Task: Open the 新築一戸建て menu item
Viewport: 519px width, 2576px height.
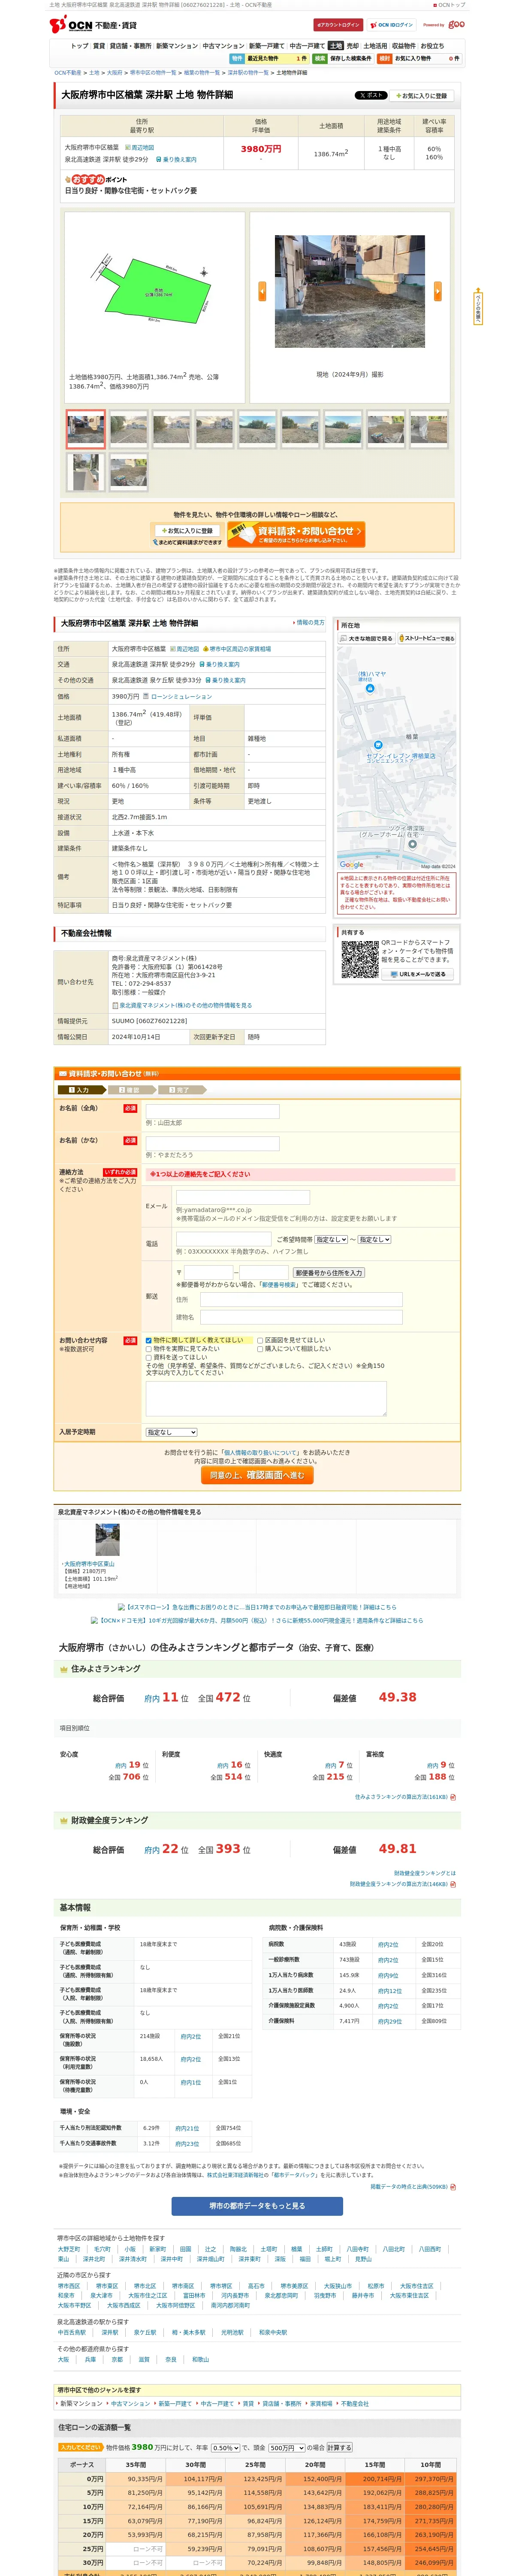Action: [x=267, y=46]
